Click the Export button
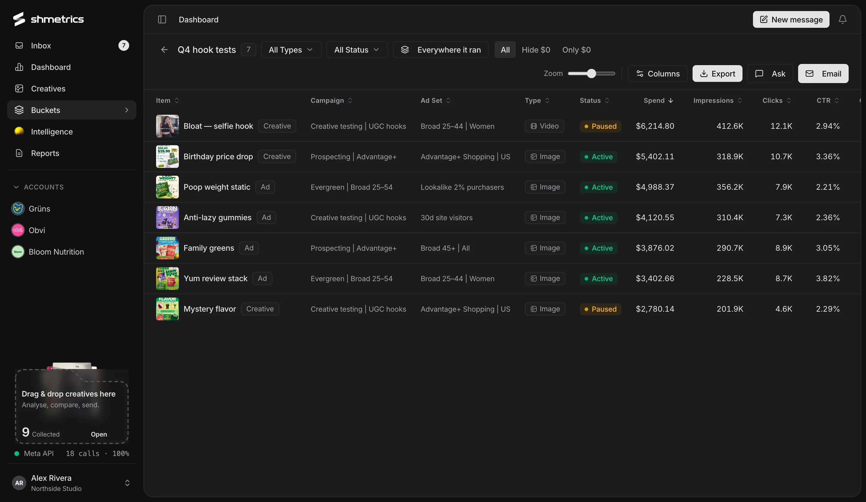This screenshot has width=866, height=502. pos(717,74)
